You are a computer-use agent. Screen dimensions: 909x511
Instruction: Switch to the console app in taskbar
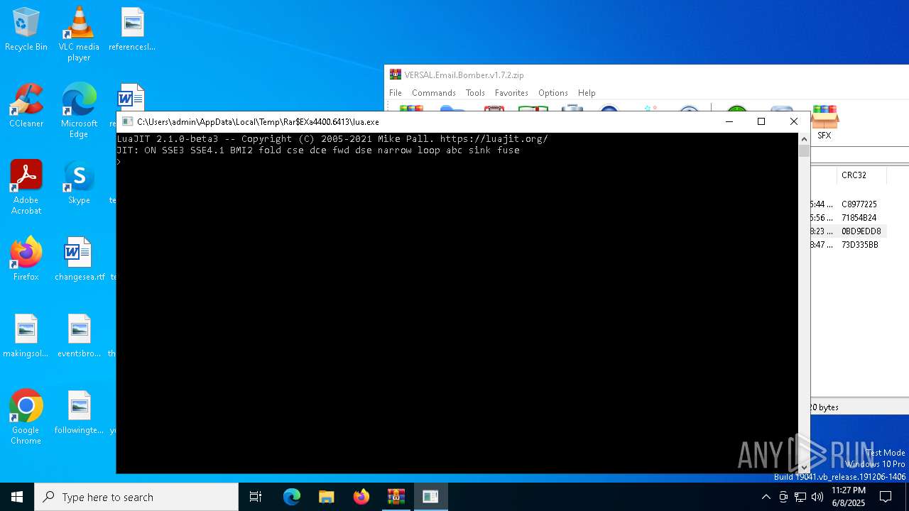point(430,497)
